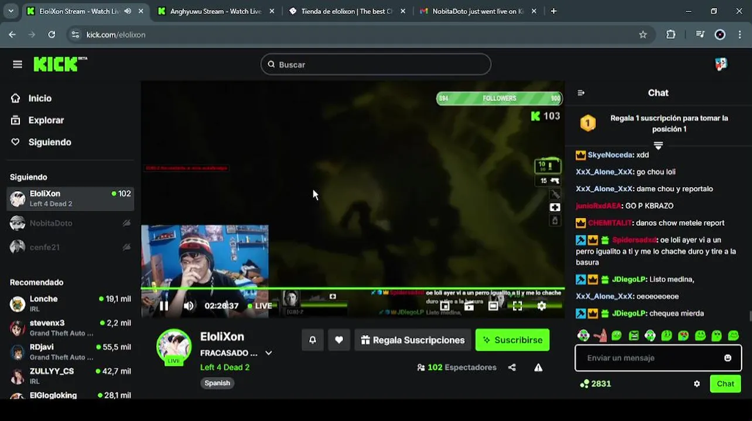Send message with Chat button

click(725, 384)
